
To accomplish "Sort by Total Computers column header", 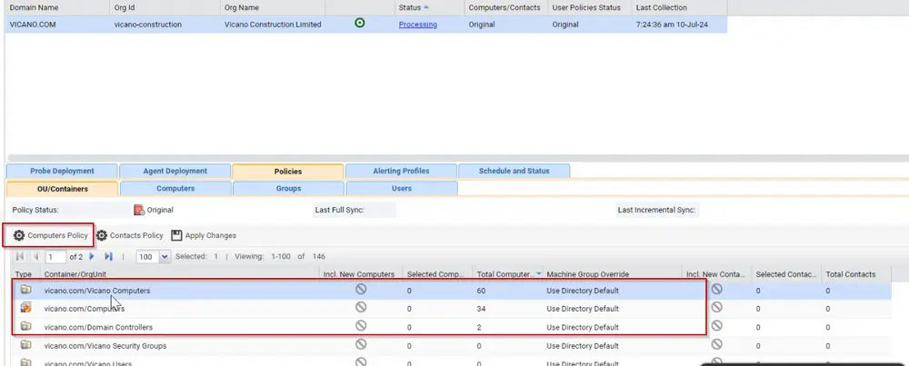I will pos(507,274).
